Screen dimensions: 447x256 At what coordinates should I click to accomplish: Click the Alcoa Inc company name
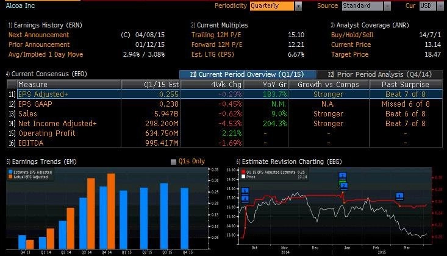tap(20, 5)
